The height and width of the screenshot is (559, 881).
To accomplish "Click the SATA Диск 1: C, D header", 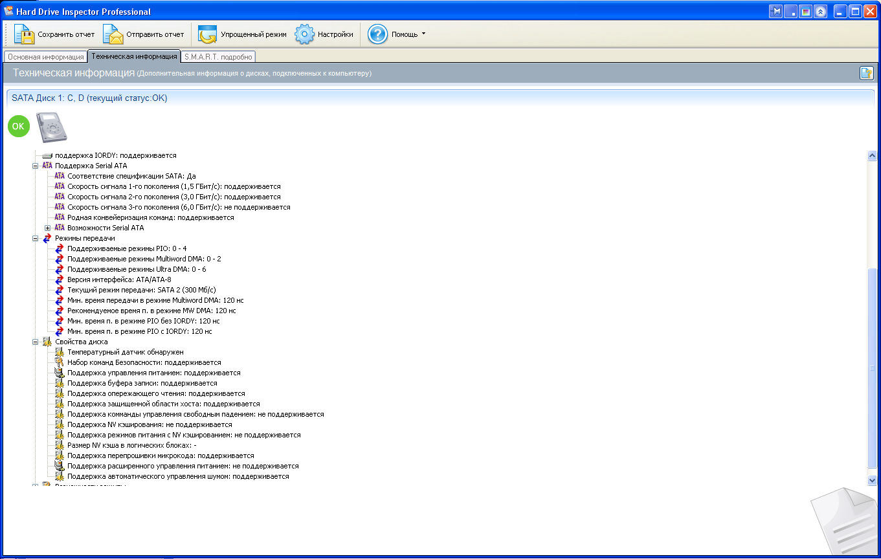I will click(x=89, y=98).
